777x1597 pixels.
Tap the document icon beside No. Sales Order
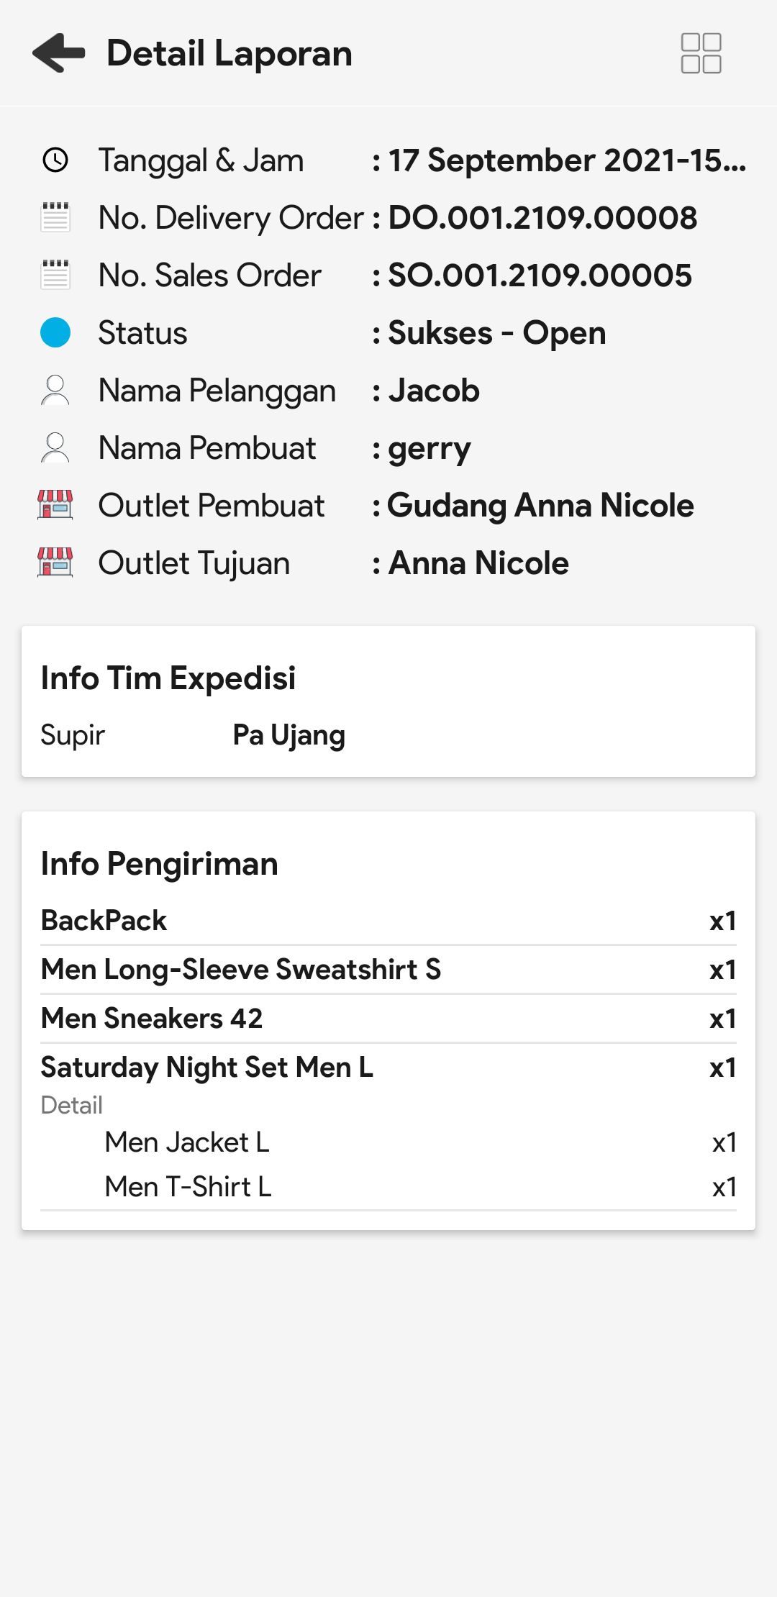click(55, 275)
